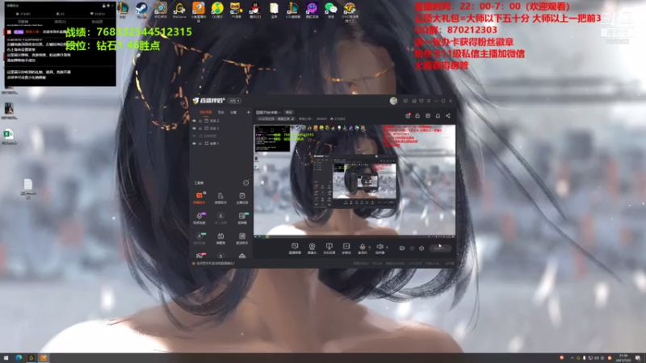Open the tool with the purple new badge
Viewport: 646px width, 363px height.
point(199,217)
